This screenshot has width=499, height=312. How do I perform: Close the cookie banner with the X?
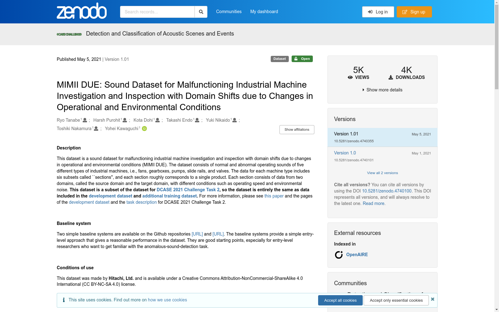(433, 299)
